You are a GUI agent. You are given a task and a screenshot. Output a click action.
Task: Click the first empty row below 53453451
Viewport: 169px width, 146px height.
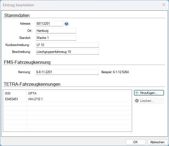pos(67,104)
